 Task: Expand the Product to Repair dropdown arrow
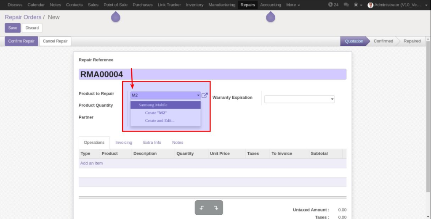(198, 95)
